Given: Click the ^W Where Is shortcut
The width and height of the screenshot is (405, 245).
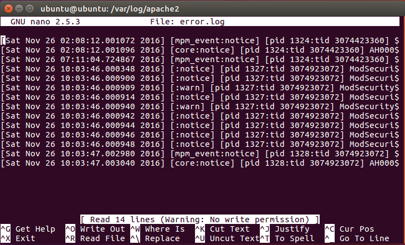Looking at the screenshot, I should coord(157,229).
